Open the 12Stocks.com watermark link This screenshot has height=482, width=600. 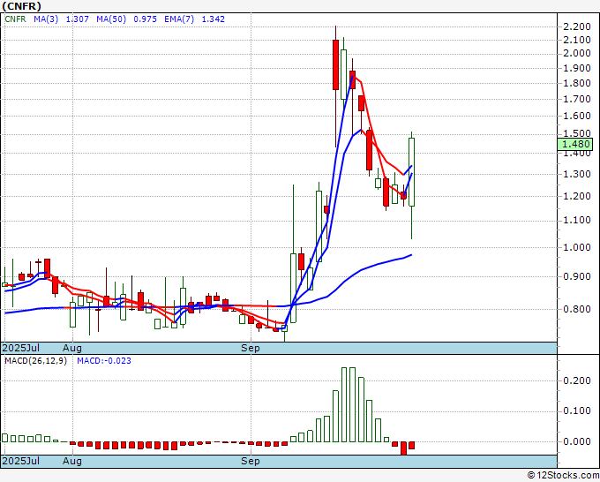point(562,476)
